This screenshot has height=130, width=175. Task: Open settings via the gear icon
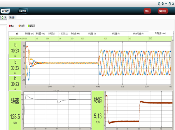pyautogui.click(x=163, y=4)
